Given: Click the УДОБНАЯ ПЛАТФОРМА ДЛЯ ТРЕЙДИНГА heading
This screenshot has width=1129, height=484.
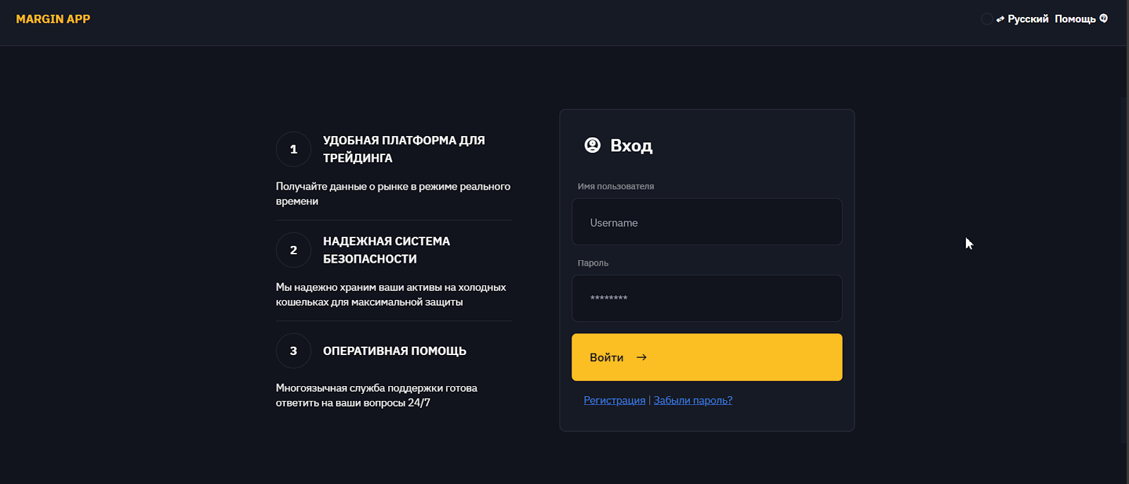Looking at the screenshot, I should click(404, 149).
